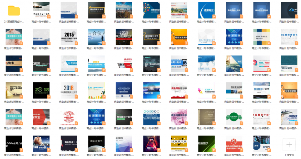Open the 03 预览图商业计 folder name link

tap(14, 21)
